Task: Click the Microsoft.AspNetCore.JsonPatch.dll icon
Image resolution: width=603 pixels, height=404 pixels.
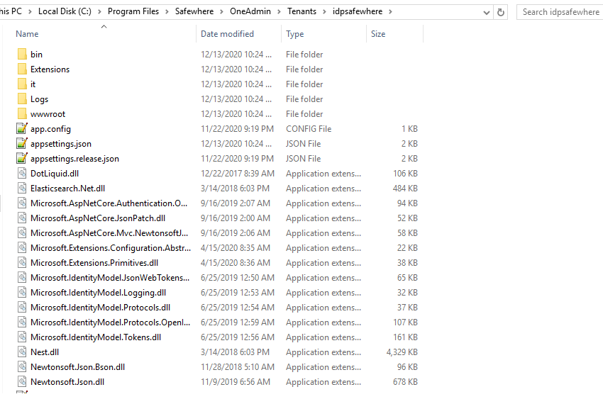Action: (22, 218)
